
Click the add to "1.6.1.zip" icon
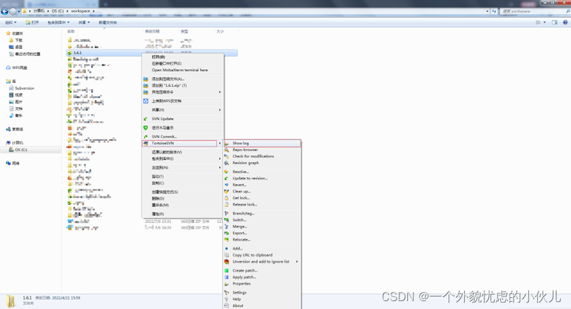pyautogui.click(x=146, y=86)
